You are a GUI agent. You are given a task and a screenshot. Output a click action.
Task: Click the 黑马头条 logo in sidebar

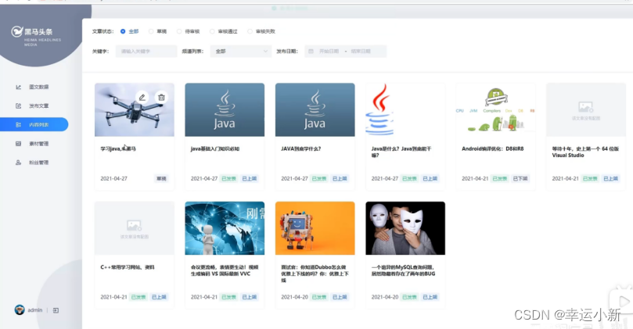36,35
